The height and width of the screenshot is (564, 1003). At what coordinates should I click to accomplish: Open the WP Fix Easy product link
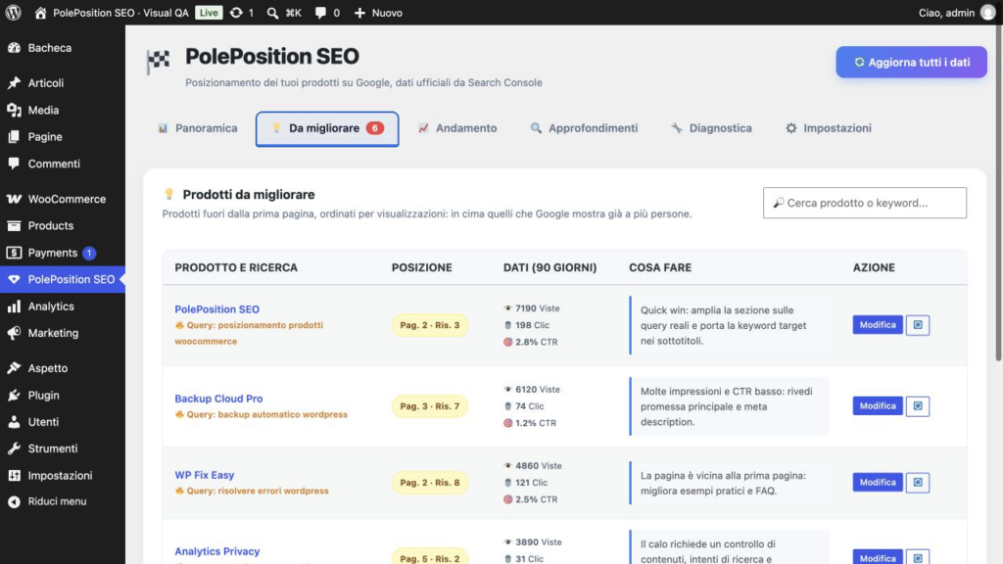(x=204, y=475)
